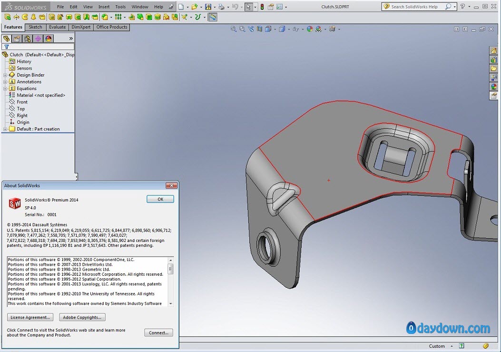Switch to DisplayManager panel tab
This screenshot has width=501, height=352.
tap(48, 39)
